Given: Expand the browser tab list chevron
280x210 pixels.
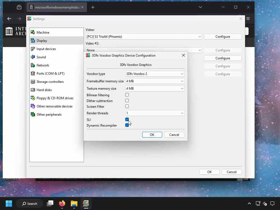Looking at the screenshot, I should [200, 7].
